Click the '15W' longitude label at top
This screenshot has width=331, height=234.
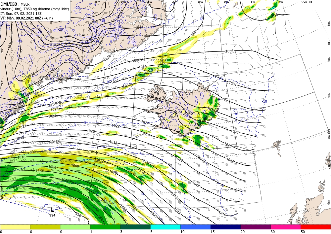tap(200, 2)
